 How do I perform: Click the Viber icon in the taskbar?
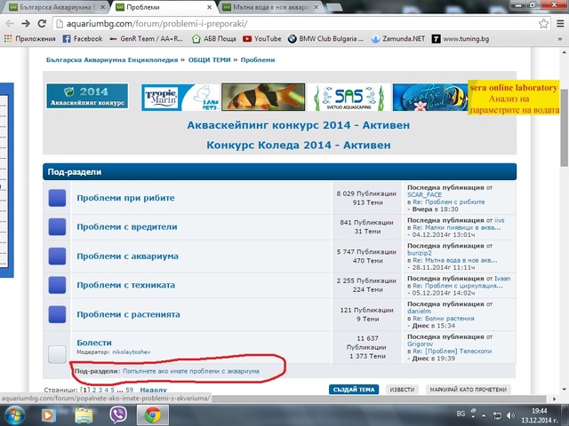point(118,414)
